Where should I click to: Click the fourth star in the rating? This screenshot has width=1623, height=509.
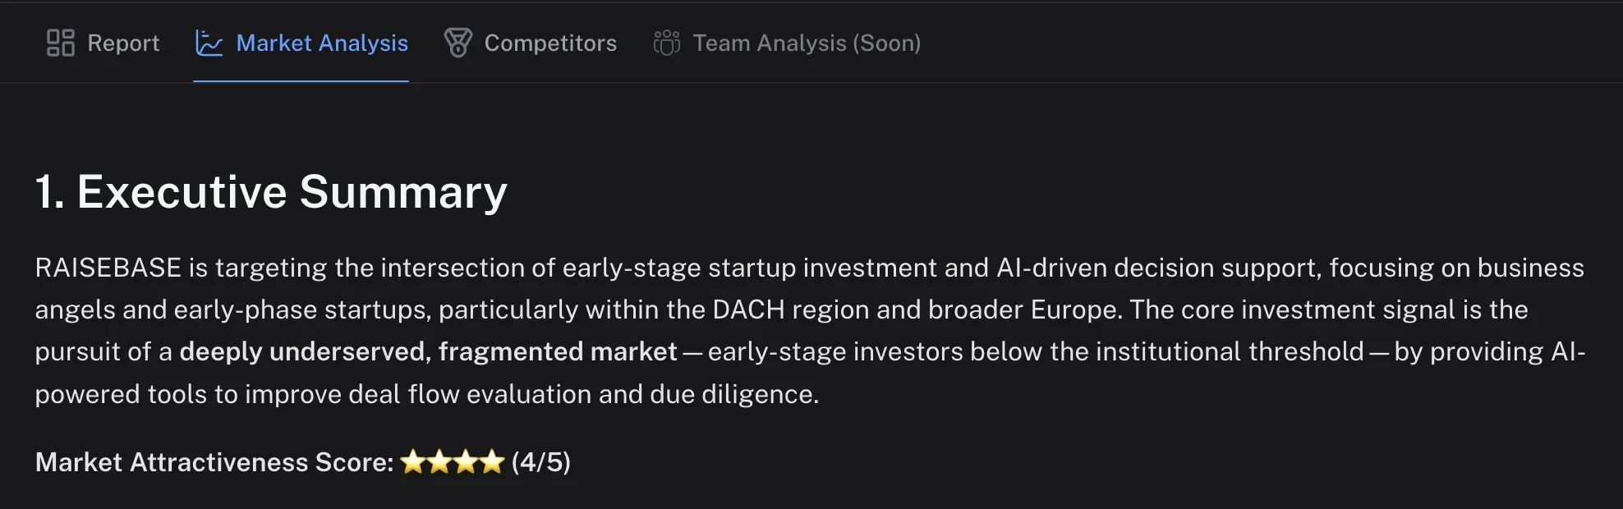492,462
